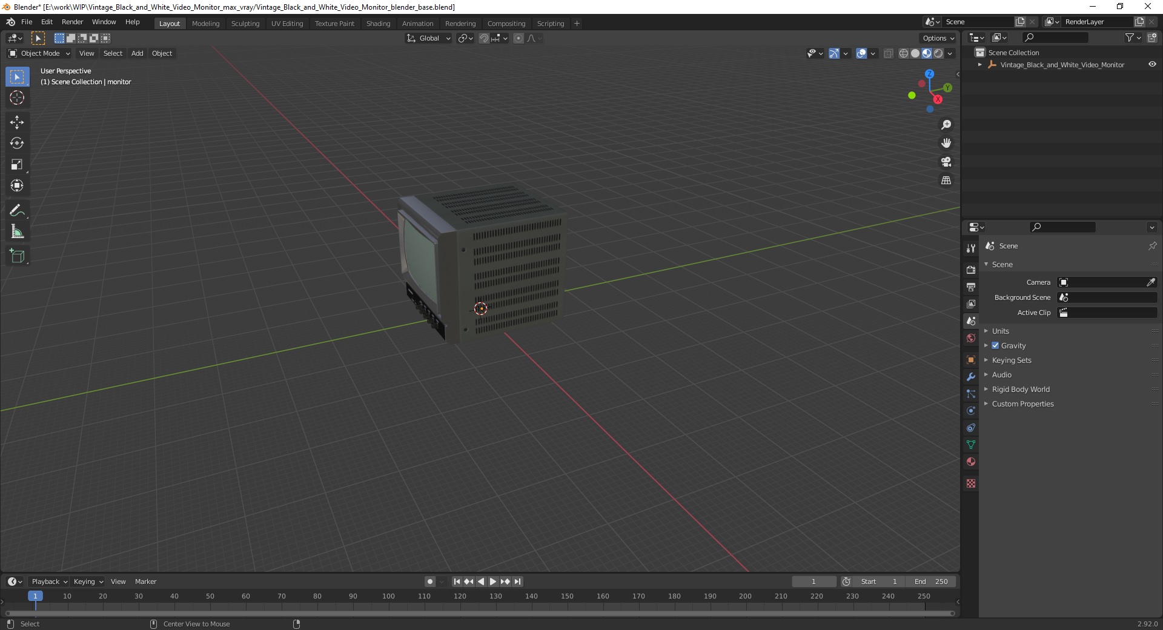Click the End frame field
The height and width of the screenshot is (630, 1163).
point(931,582)
